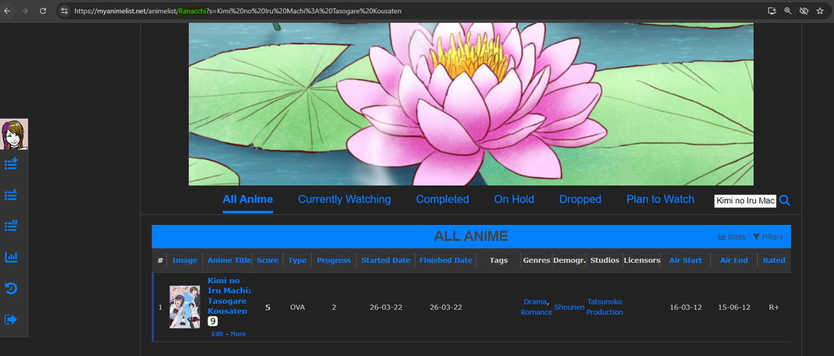
Task: Click the Air End cell 15-06-12
Action: point(734,307)
